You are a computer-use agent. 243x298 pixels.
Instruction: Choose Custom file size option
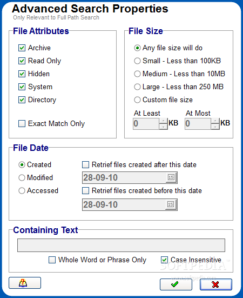click(x=137, y=100)
